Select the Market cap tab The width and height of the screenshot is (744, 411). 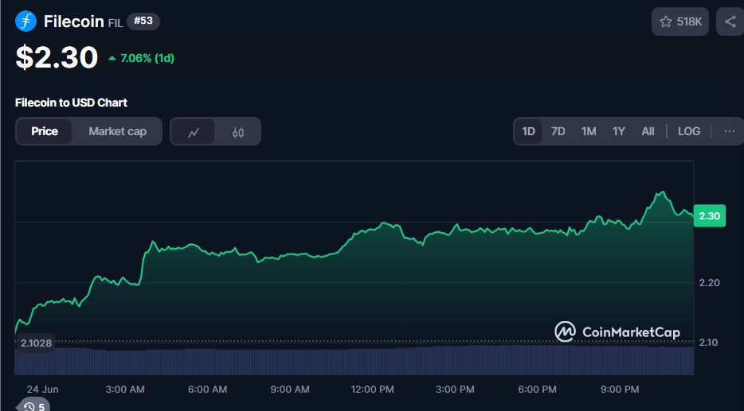(117, 131)
